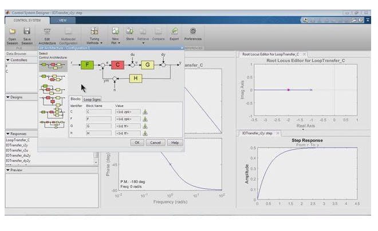The image size is (378, 231).
Task: Click the red C block in diagram
Action: point(117,65)
